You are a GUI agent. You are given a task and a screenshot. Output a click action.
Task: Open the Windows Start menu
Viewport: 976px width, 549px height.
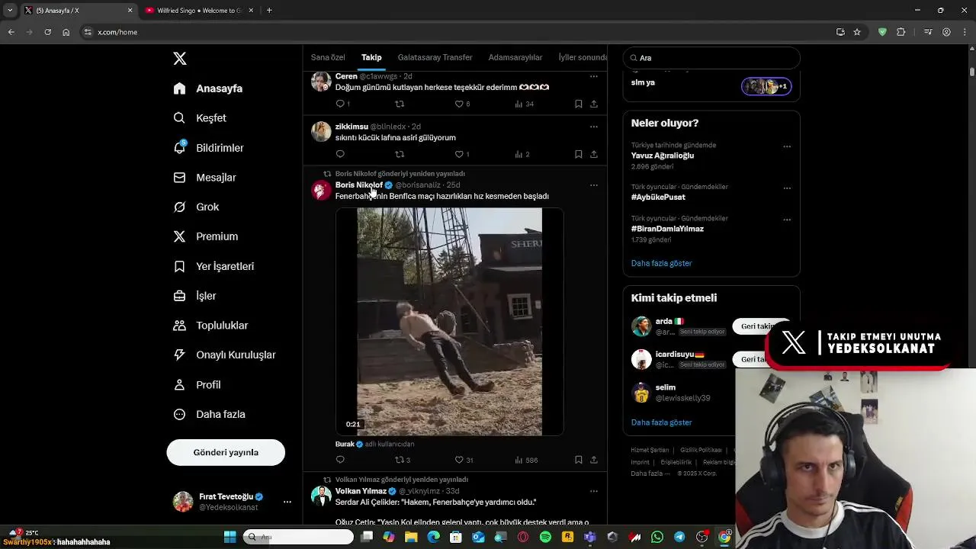pyautogui.click(x=230, y=537)
